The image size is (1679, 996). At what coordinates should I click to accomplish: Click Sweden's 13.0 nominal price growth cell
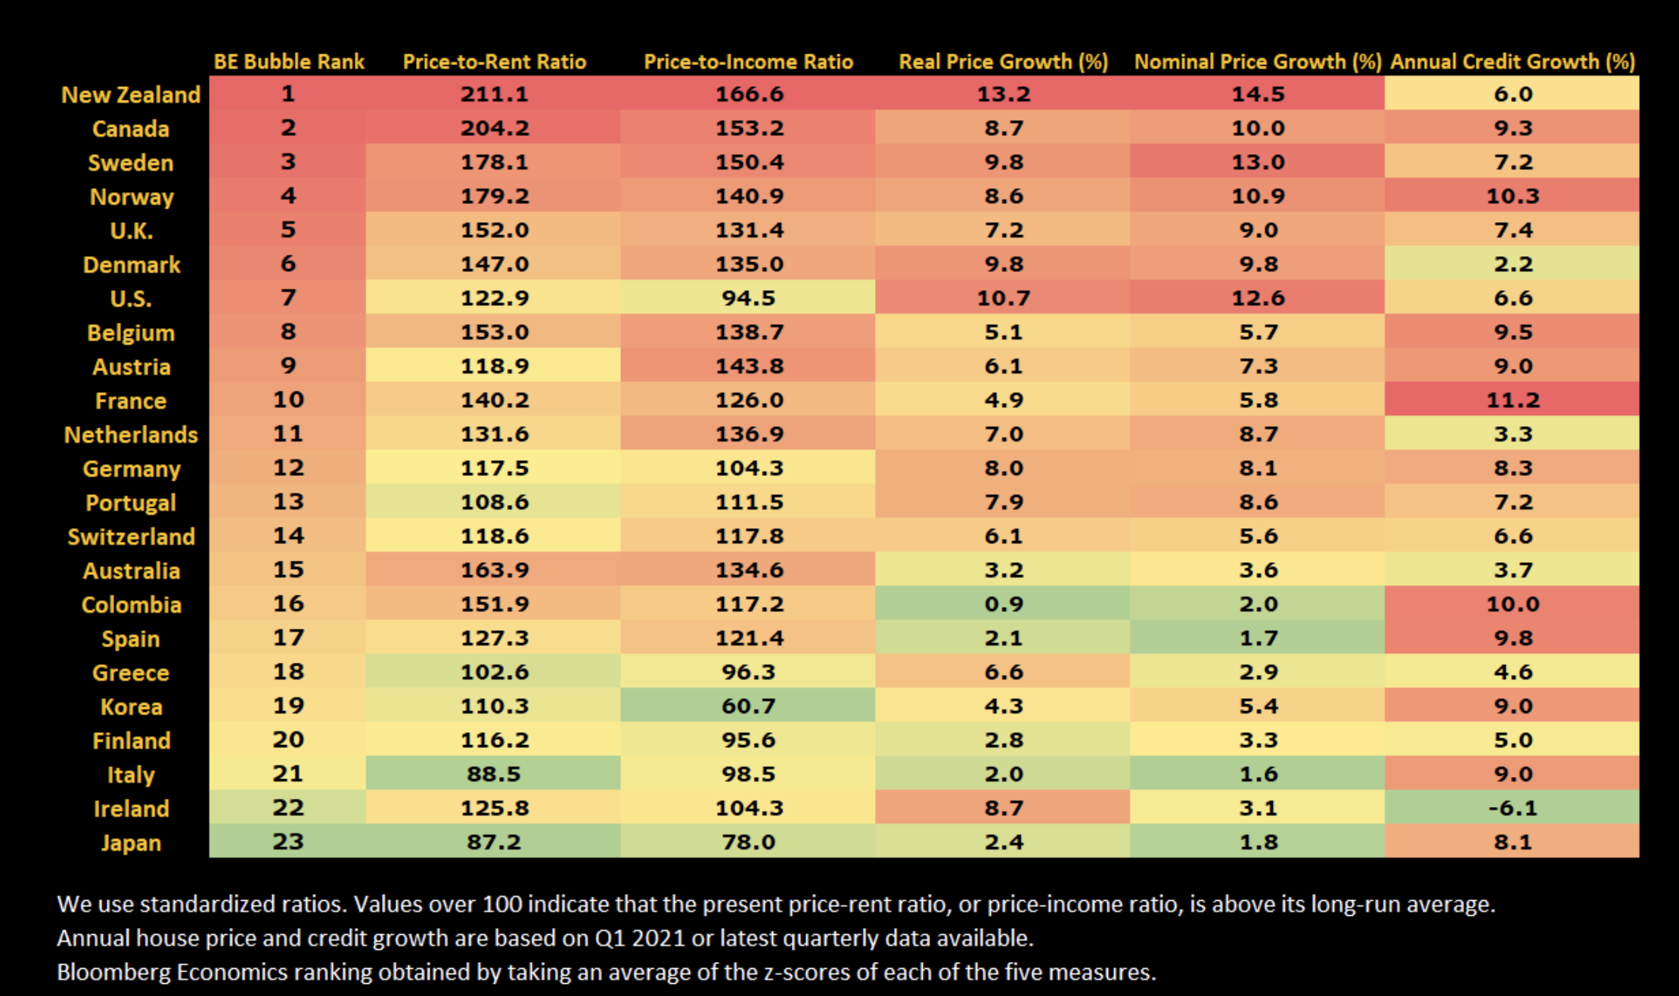pyautogui.click(x=1258, y=162)
